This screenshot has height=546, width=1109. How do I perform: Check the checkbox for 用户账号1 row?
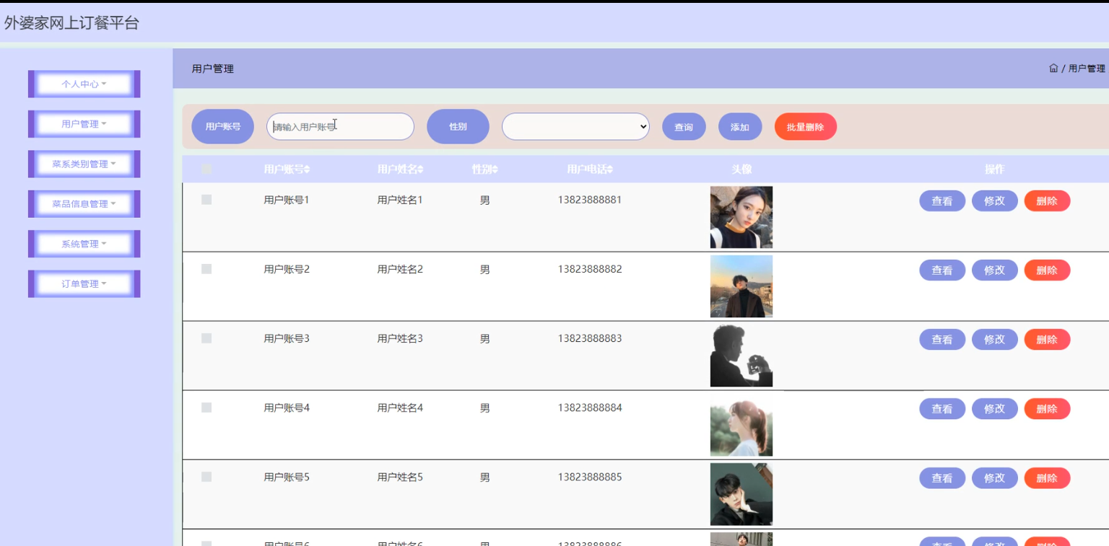point(206,199)
